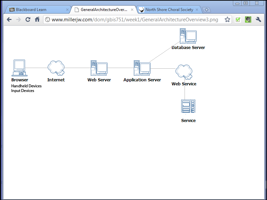The height and width of the screenshot is (200, 267).
Task: Switch to the North Shore Choral Society tab
Action: pyautogui.click(x=169, y=10)
